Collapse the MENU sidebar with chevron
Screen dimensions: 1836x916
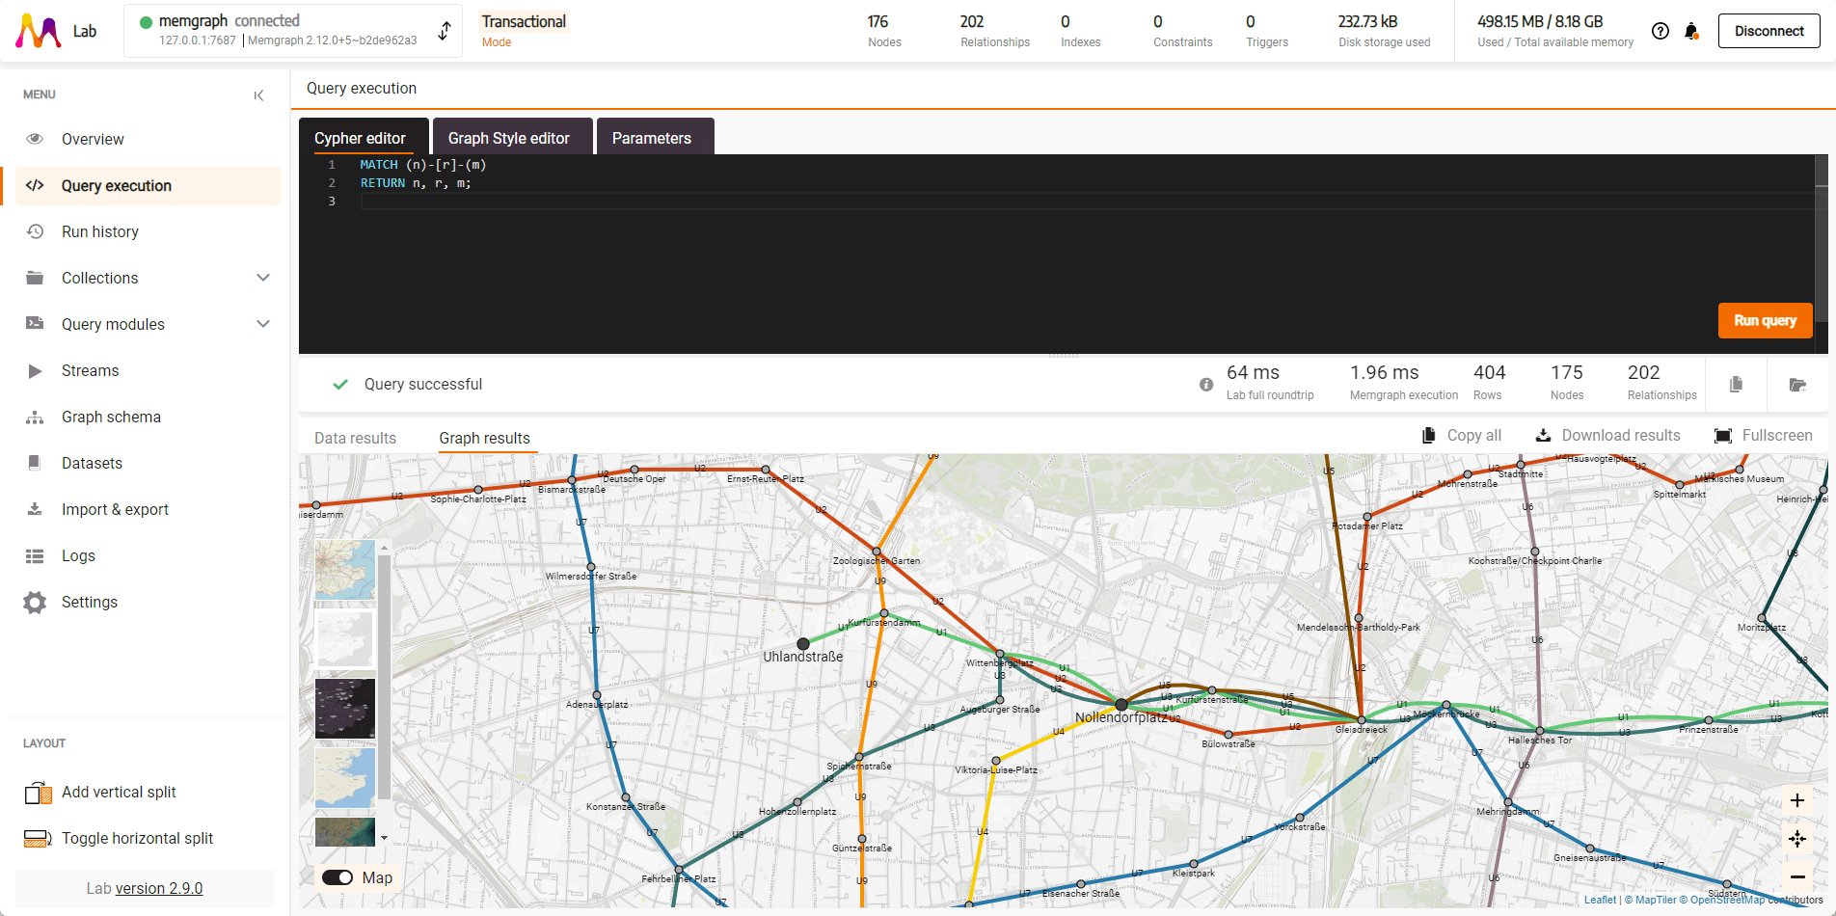point(258,94)
